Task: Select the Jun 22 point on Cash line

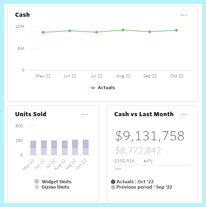Action: click(70, 31)
